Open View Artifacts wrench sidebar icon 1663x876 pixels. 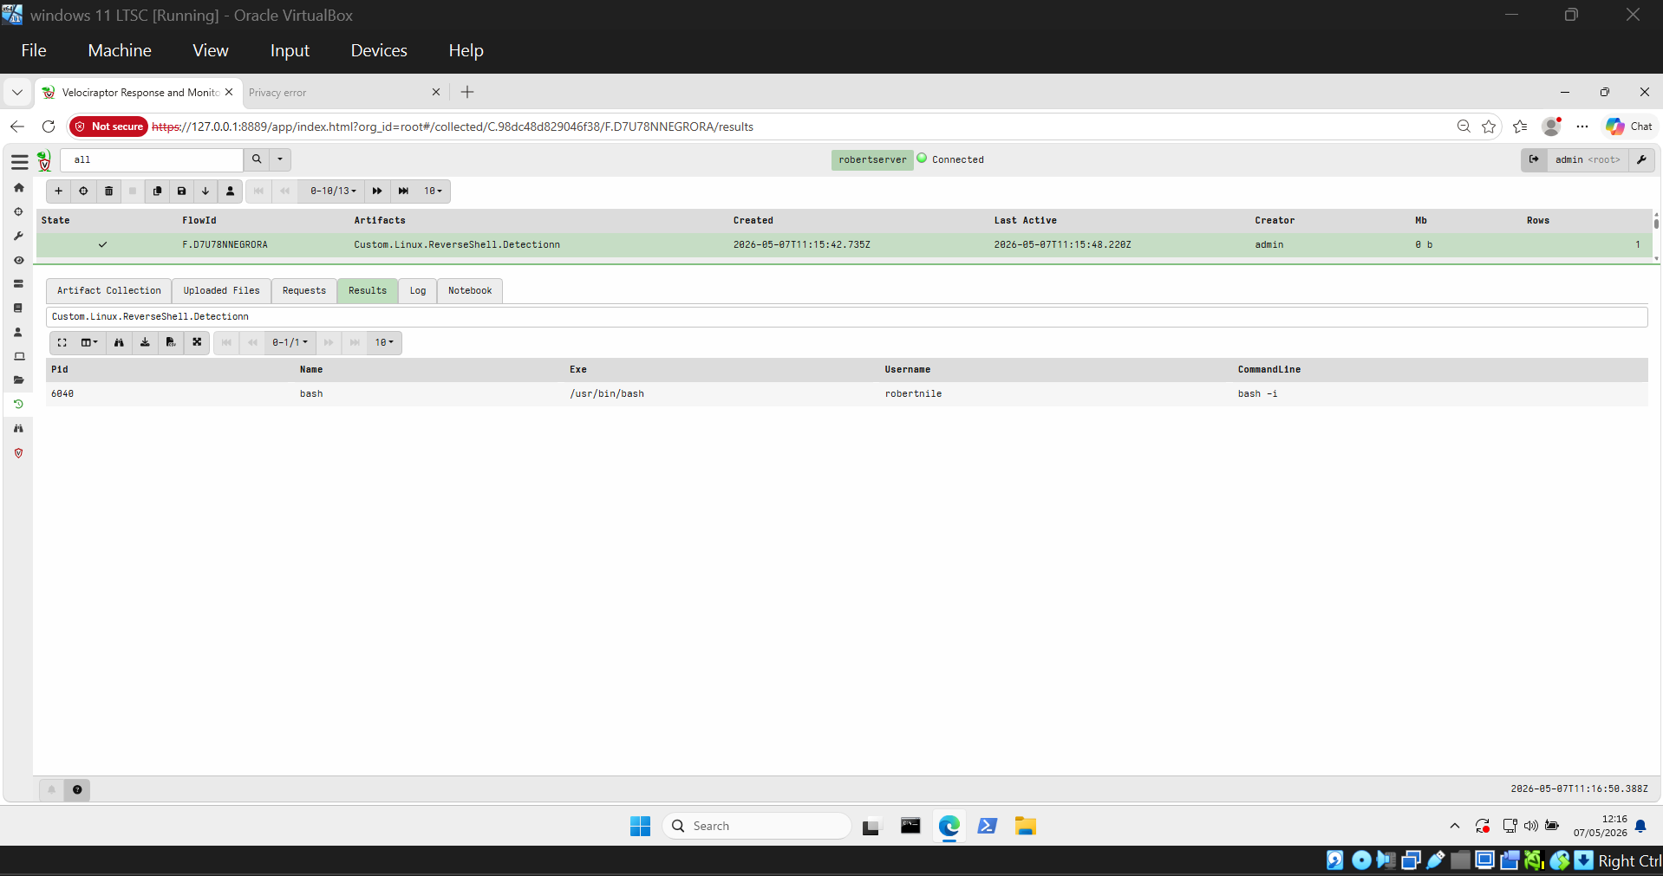18,236
